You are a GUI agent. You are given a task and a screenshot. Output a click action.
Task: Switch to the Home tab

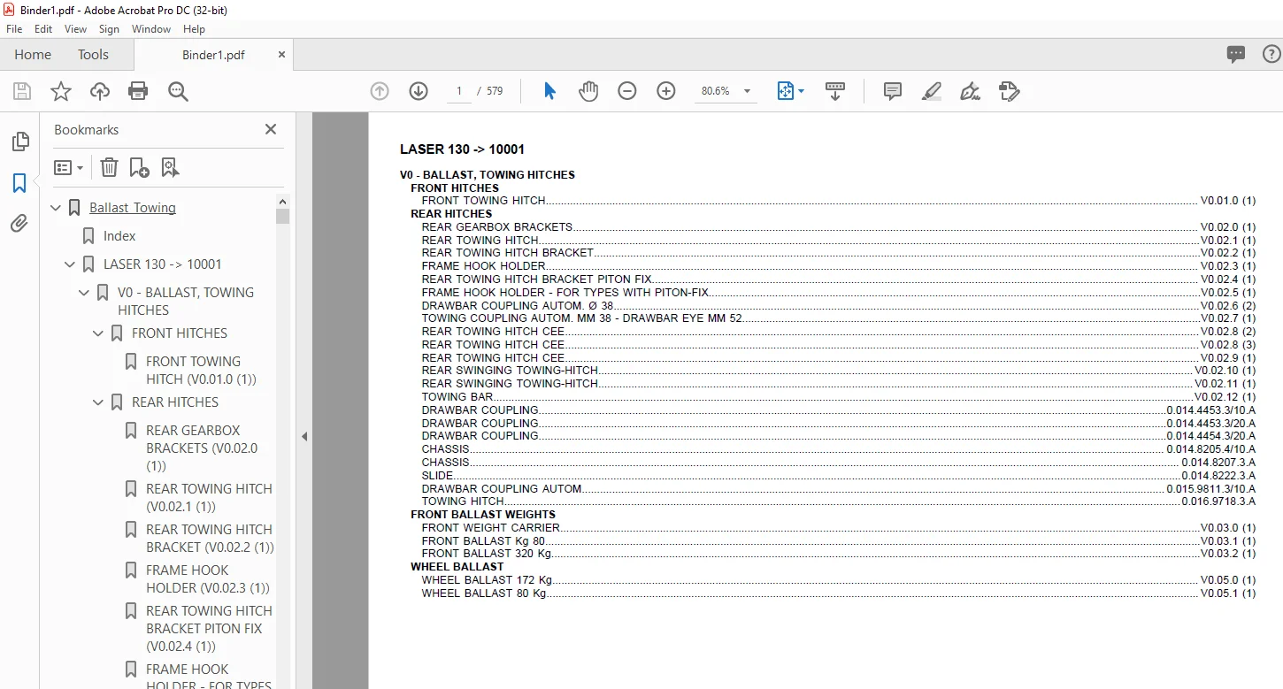tap(33, 55)
